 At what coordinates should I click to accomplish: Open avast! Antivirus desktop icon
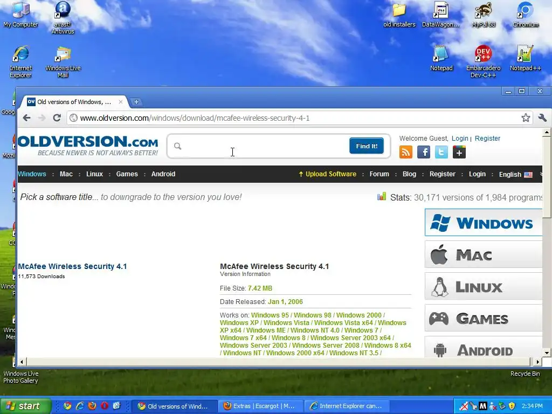coord(63,18)
